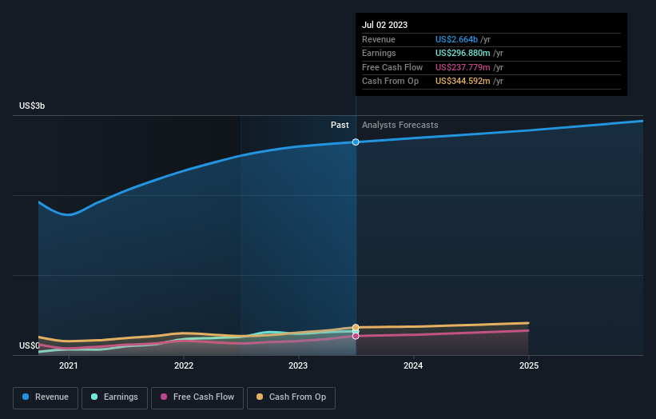Click the 2022 x-axis label
The width and height of the screenshot is (656, 419).
pos(184,366)
